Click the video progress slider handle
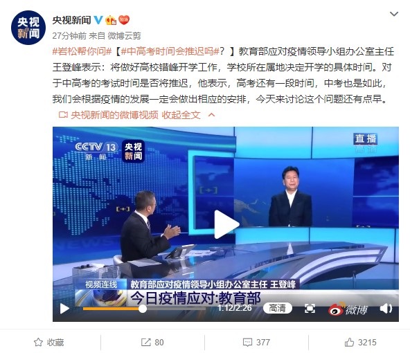This screenshot has height=353, width=410. tap(143, 309)
